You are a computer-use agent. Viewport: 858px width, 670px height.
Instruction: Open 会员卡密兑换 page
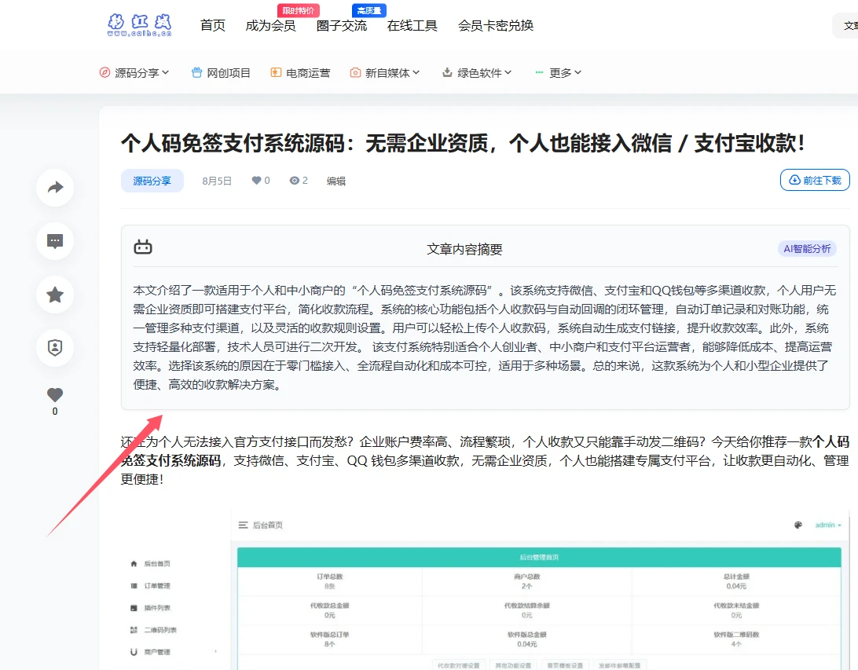click(x=496, y=25)
